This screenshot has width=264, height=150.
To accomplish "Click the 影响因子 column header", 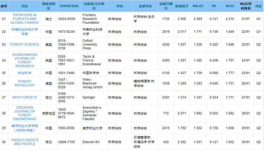I will pyautogui.click(x=182, y=6).
